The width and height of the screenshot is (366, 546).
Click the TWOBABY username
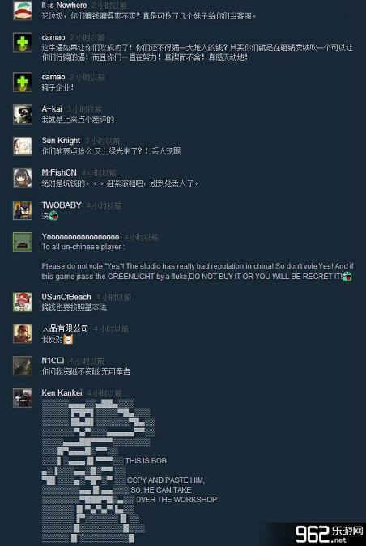point(62,205)
